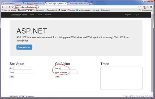Open the Chrome hamburger menu
155x99 pixels.
tap(151, 7)
